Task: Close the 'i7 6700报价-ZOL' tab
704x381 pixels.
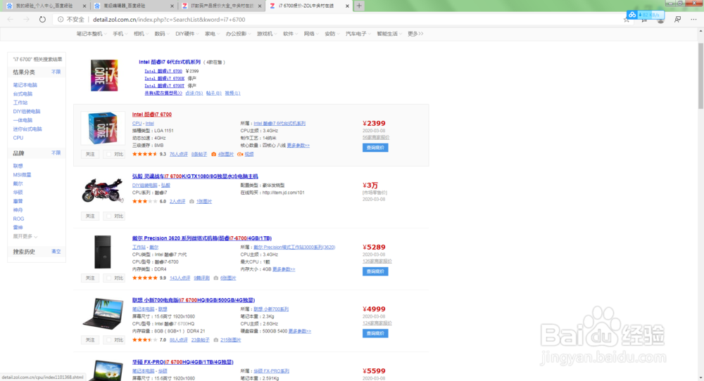Action: point(347,6)
